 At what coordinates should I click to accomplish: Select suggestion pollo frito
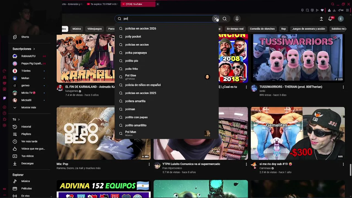point(167,69)
